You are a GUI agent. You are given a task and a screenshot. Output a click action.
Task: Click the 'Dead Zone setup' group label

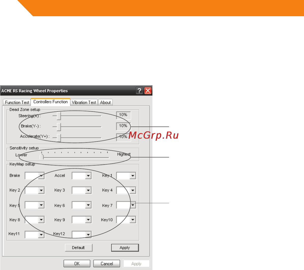click(25, 110)
